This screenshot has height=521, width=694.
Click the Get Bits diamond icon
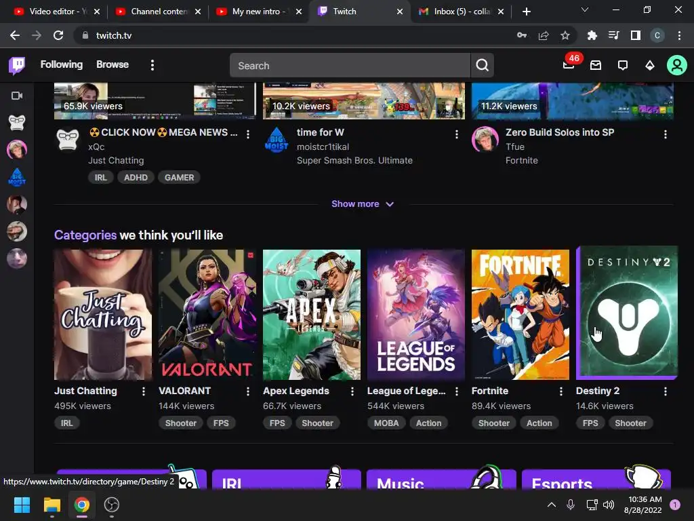pos(650,66)
